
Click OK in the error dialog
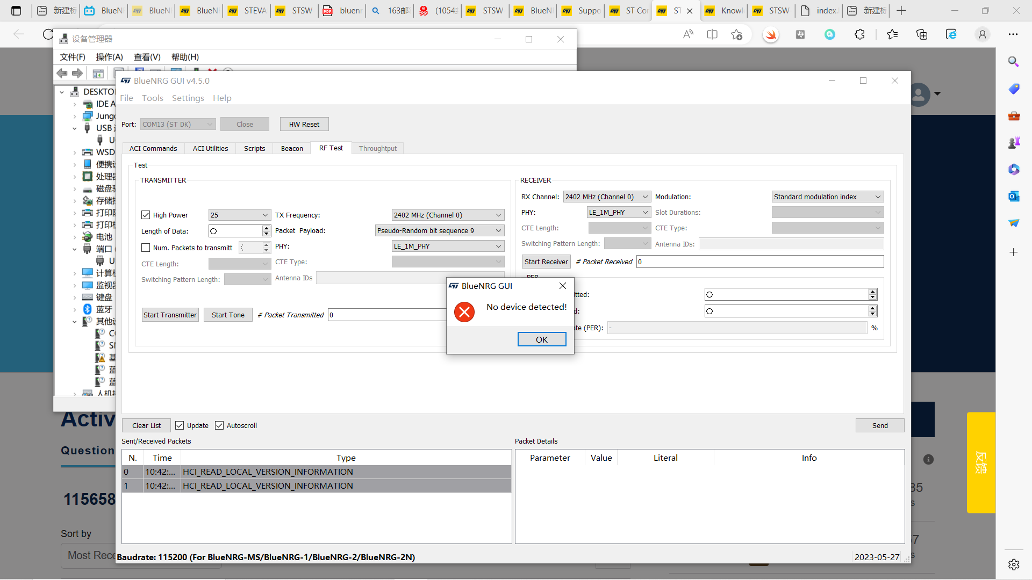[541, 339]
